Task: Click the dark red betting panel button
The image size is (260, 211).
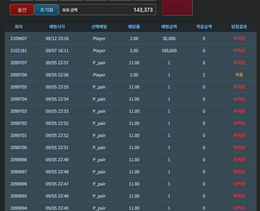Action: 177,7
